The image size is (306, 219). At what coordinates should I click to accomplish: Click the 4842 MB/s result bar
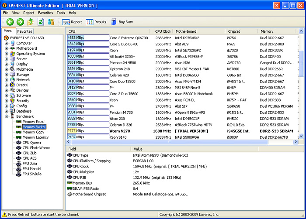pos(88,44)
